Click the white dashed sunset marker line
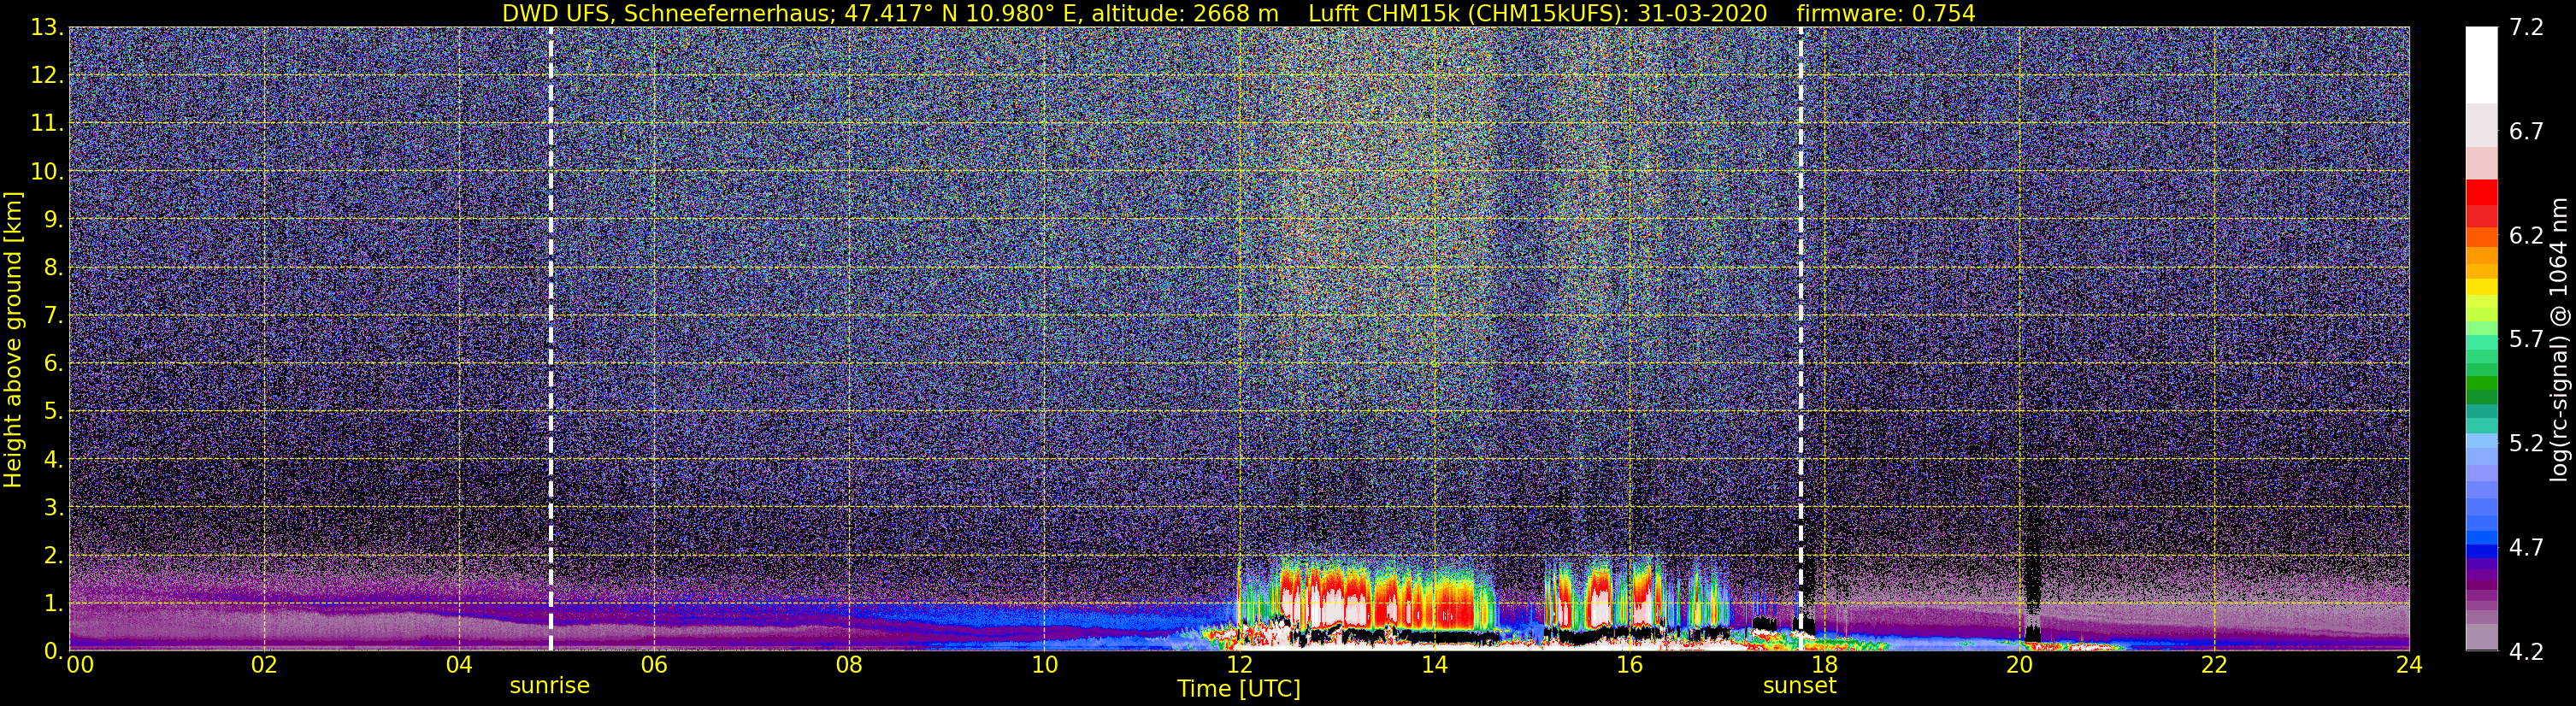This screenshot has width=2576, height=706. [x=1801, y=339]
